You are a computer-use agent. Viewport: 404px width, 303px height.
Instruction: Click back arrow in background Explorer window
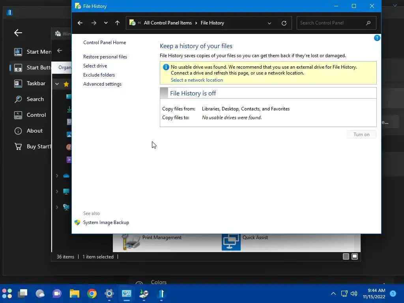tap(60, 50)
